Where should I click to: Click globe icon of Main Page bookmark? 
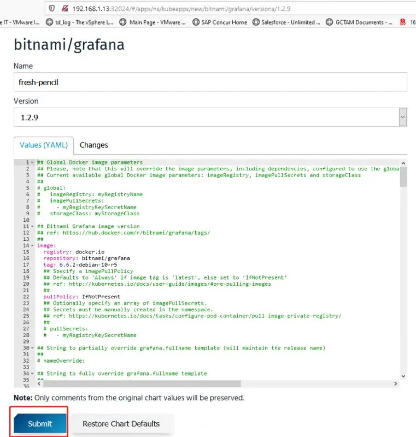point(122,22)
